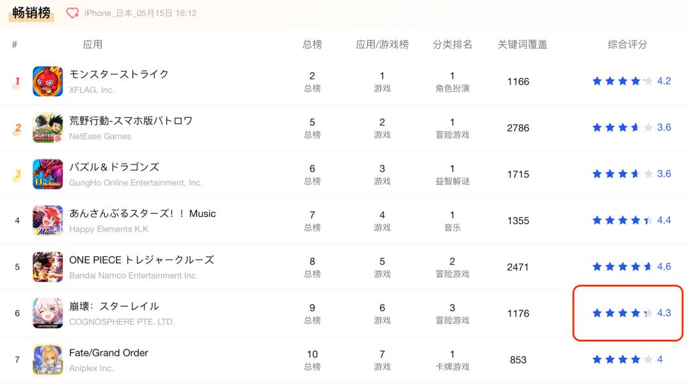The height and width of the screenshot is (384, 691).
Task: Click the rank 1 medal badge
Action: [x=17, y=82]
